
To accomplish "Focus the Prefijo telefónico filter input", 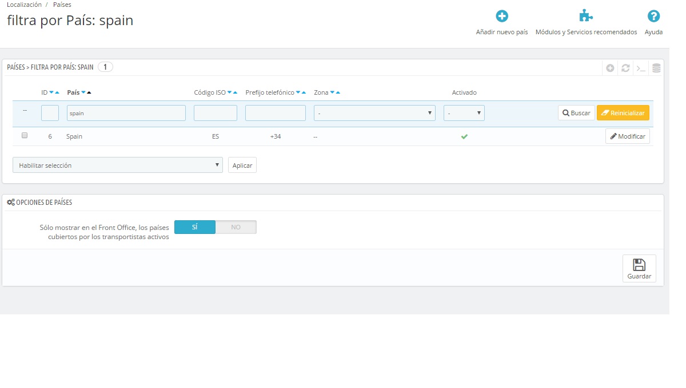I will coord(276,113).
